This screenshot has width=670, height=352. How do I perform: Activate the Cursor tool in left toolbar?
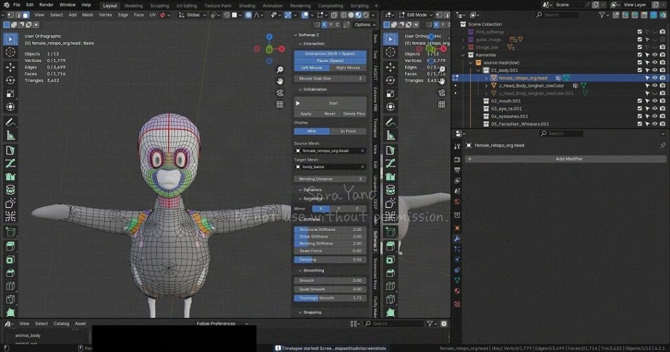click(10, 52)
